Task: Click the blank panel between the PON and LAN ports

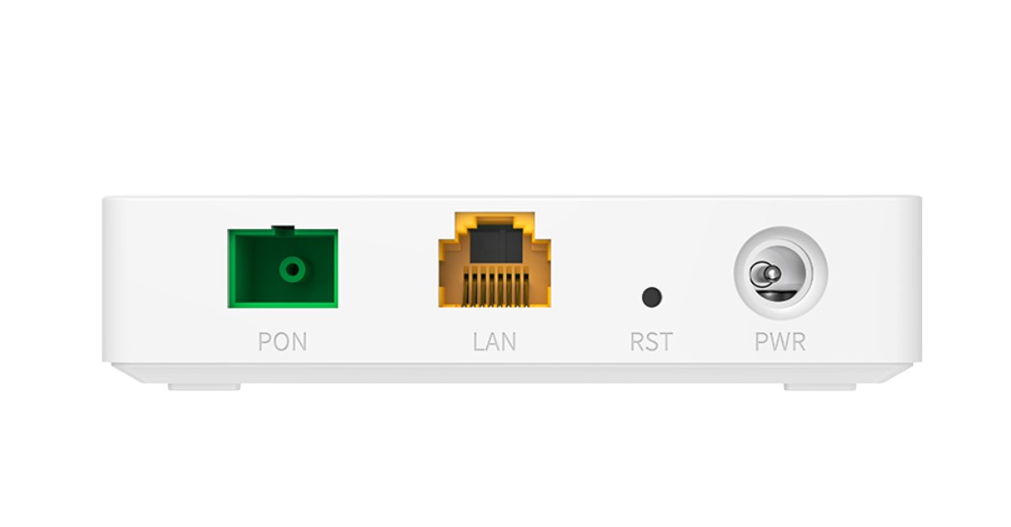Action: tap(388, 271)
